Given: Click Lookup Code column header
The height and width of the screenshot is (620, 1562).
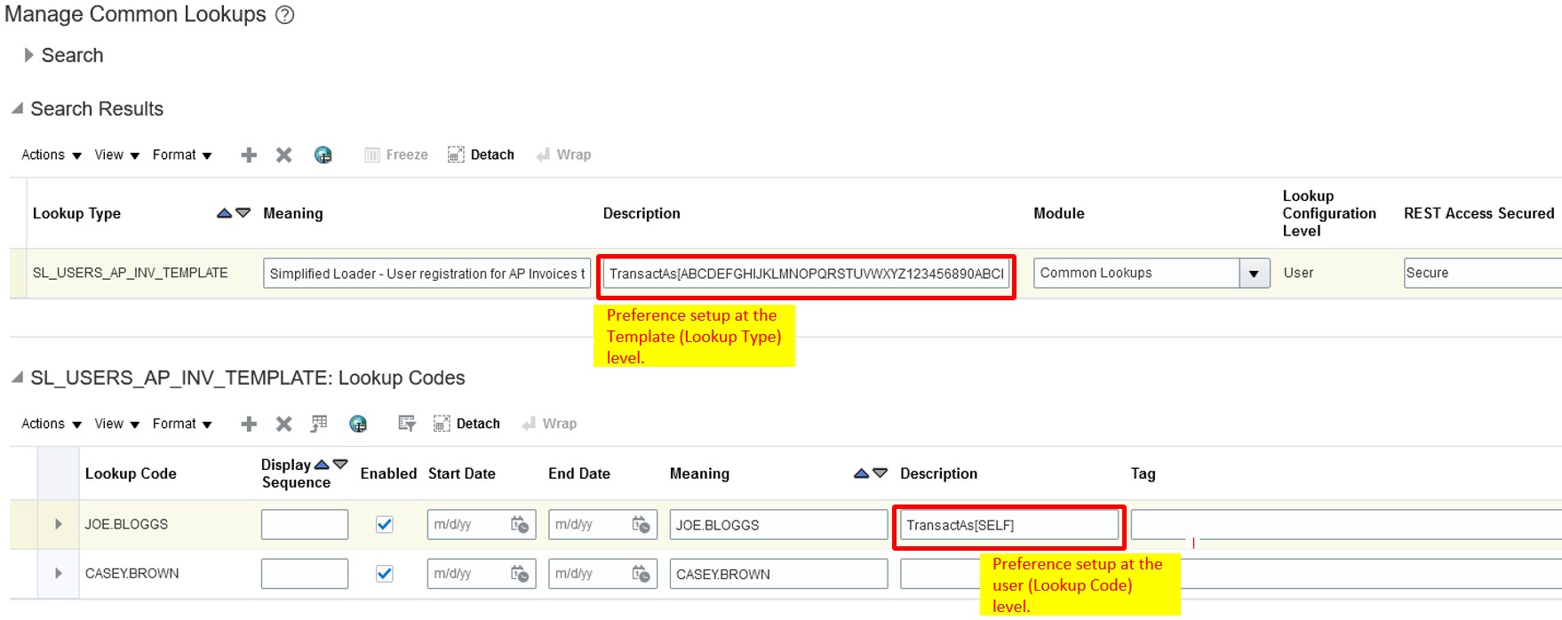Looking at the screenshot, I should click(x=131, y=473).
